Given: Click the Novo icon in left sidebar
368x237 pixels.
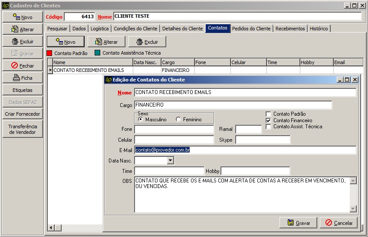Looking at the screenshot, I should (16, 17).
